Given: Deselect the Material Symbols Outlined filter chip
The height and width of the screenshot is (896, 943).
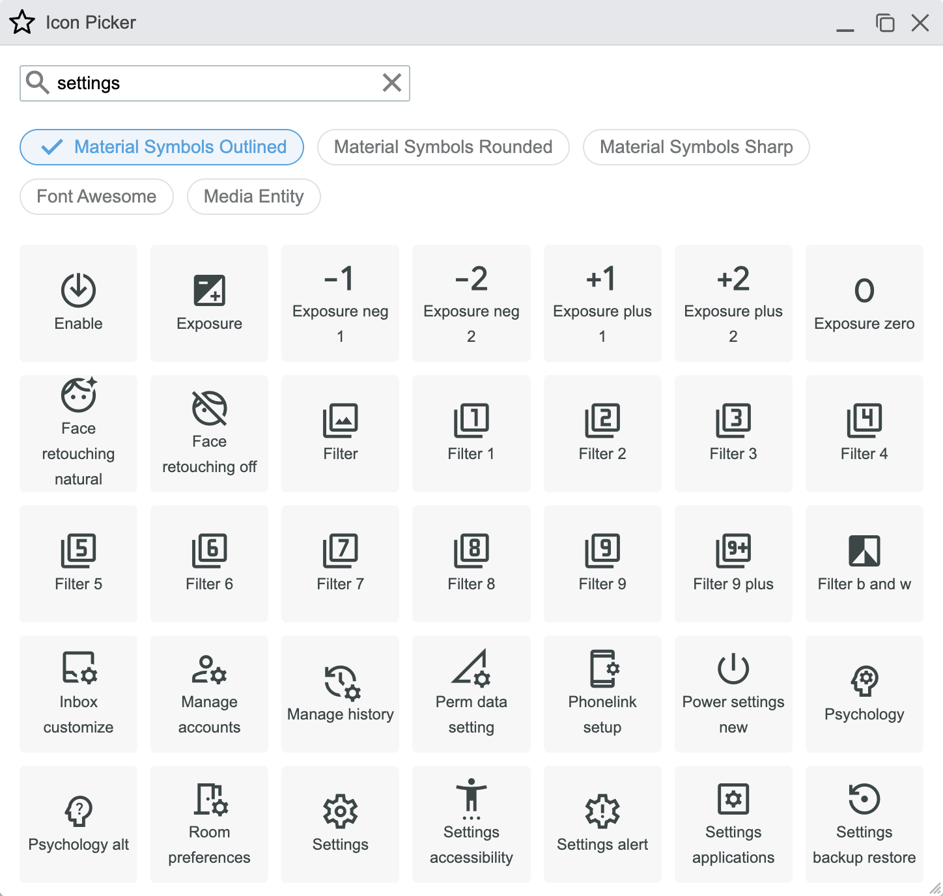Looking at the screenshot, I should click(x=162, y=147).
